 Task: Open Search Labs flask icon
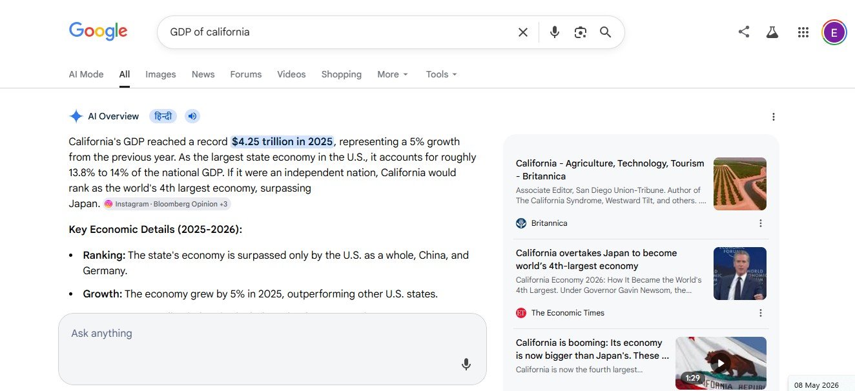772,32
